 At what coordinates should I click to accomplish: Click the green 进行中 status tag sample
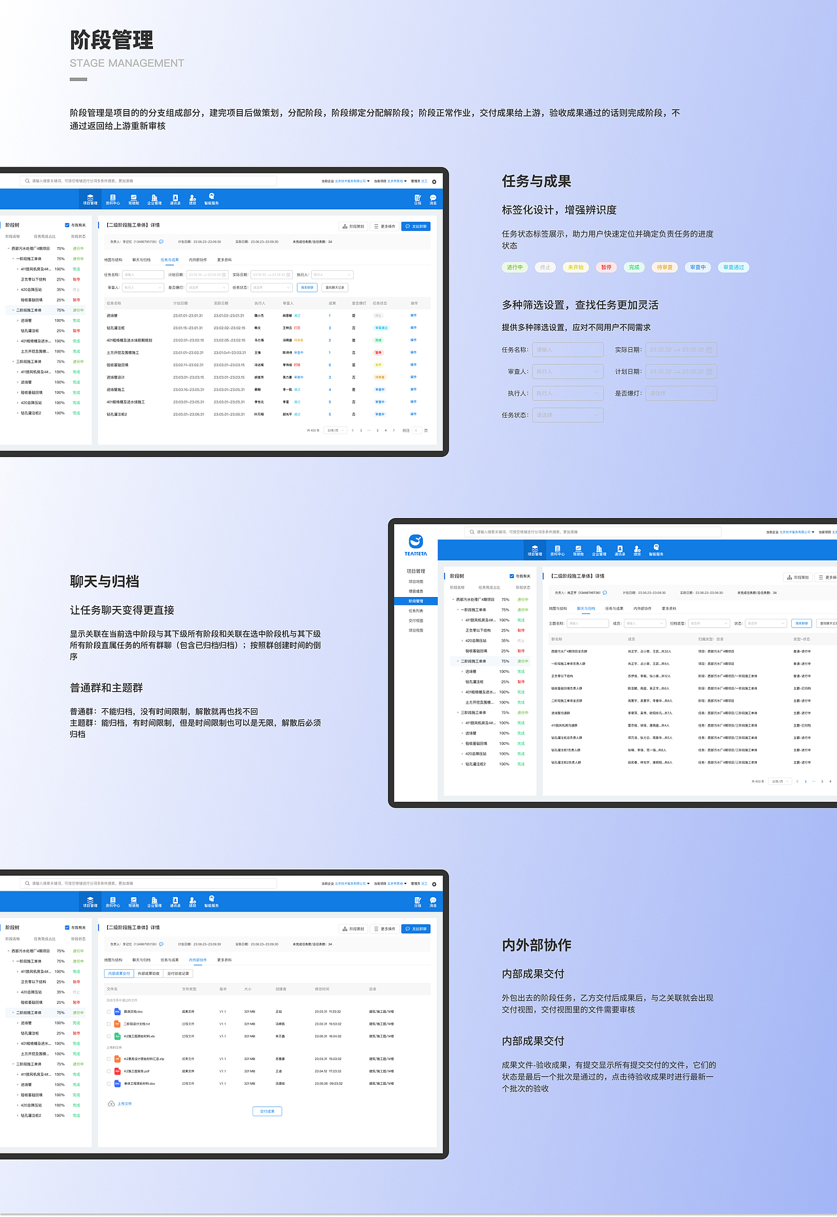[x=515, y=267]
